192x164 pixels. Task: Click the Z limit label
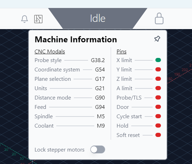124,79
